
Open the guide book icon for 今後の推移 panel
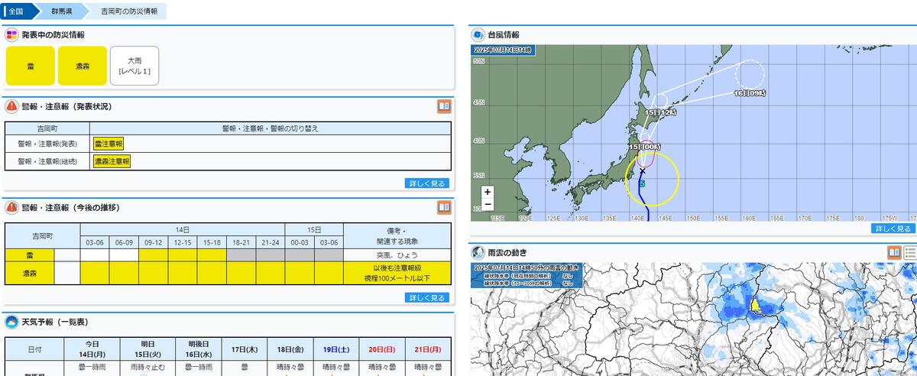pyautogui.click(x=444, y=207)
